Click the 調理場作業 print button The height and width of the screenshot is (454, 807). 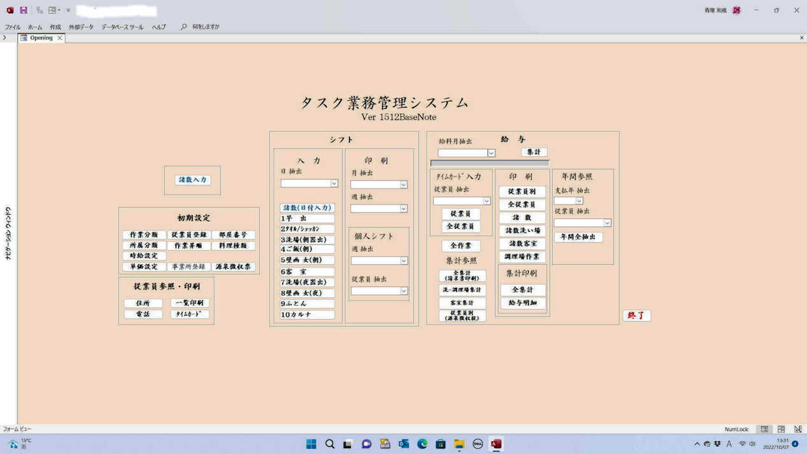[x=522, y=257]
